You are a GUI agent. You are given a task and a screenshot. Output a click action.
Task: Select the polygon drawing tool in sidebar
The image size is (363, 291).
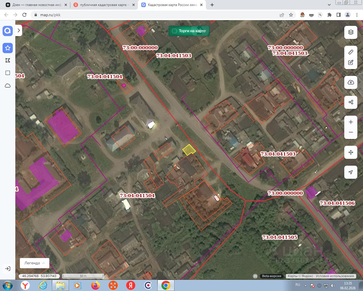(8, 60)
